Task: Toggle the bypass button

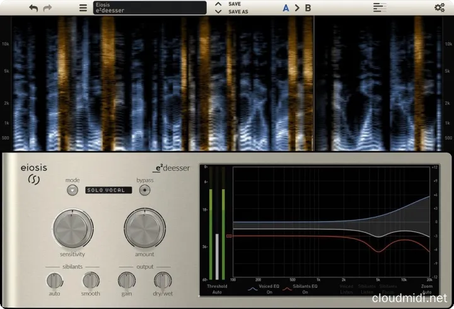Action: click(x=146, y=190)
